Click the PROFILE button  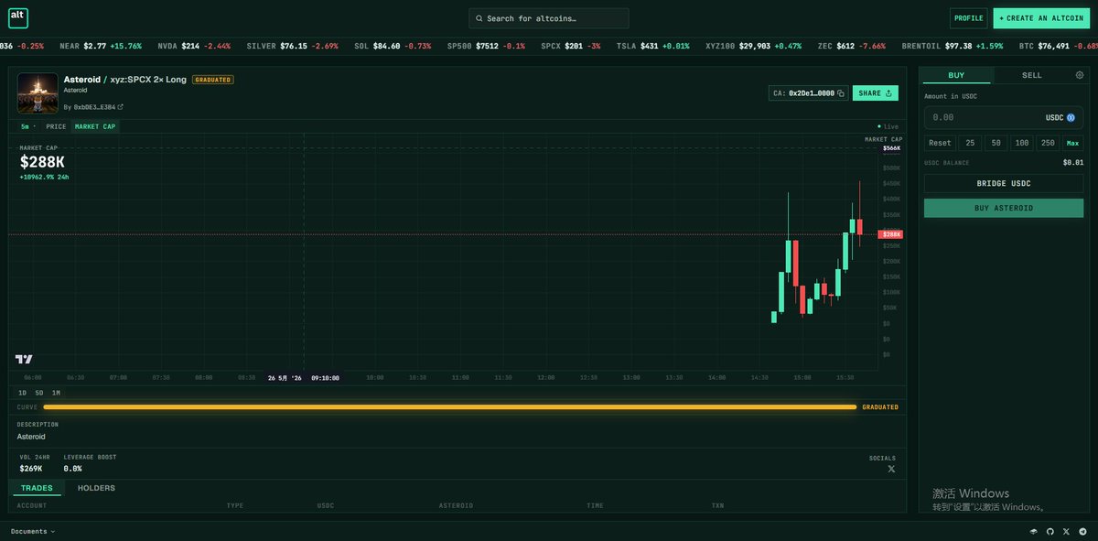coord(968,18)
